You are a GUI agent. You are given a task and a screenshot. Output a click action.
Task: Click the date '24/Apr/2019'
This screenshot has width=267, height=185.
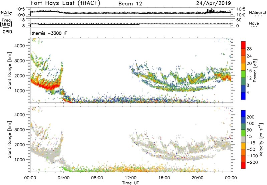pyautogui.click(x=214, y=3)
